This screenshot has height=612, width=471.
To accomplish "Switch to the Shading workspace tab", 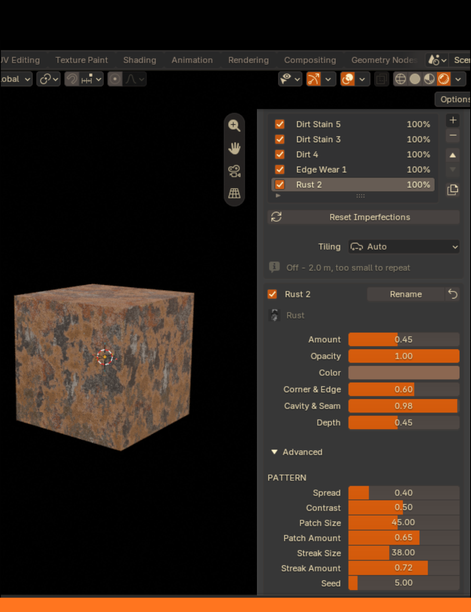I will (x=139, y=60).
